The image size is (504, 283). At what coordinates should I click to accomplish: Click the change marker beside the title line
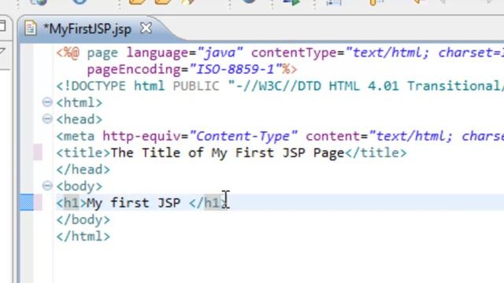38,152
